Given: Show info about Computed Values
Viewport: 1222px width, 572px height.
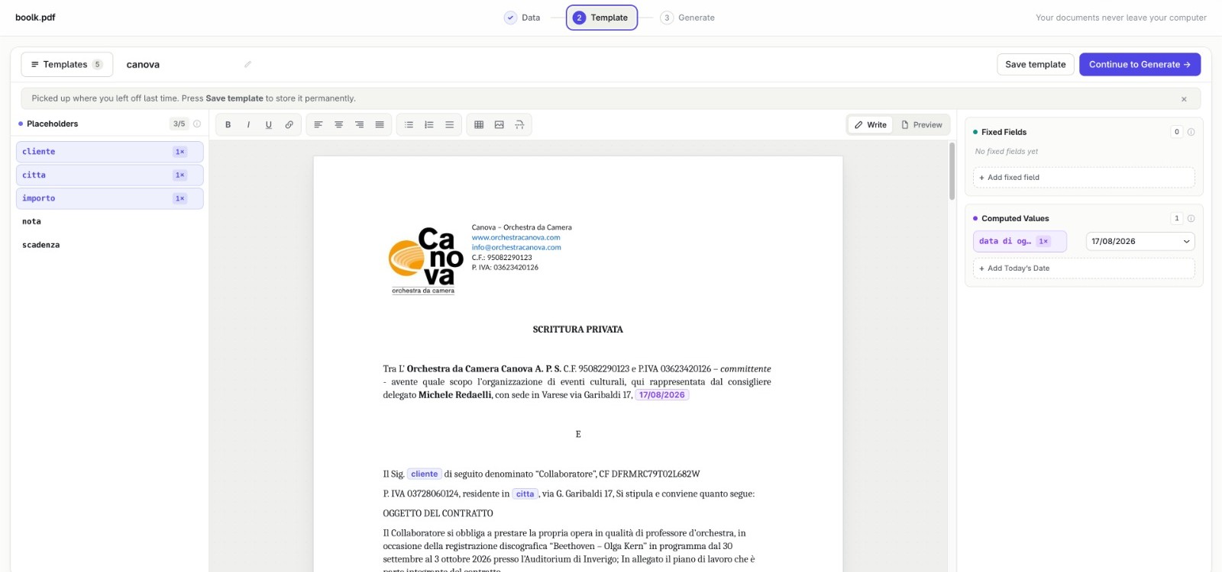Looking at the screenshot, I should (x=1191, y=218).
